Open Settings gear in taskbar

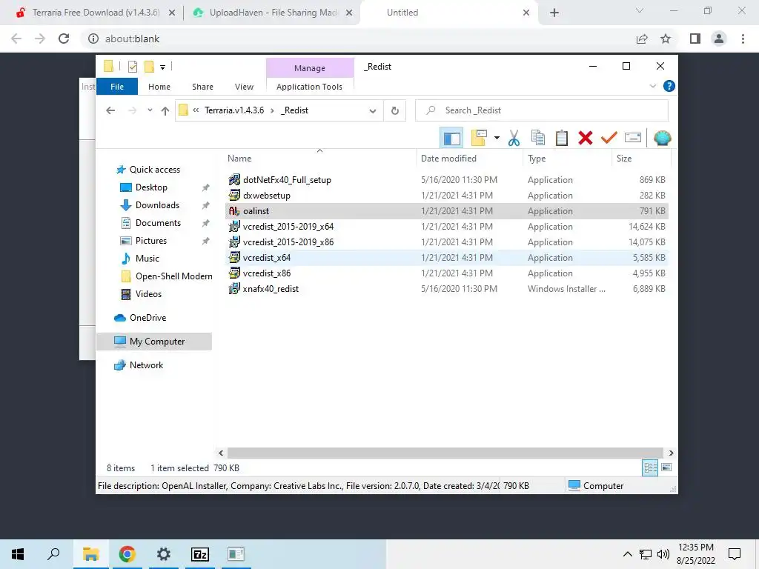[164, 554]
